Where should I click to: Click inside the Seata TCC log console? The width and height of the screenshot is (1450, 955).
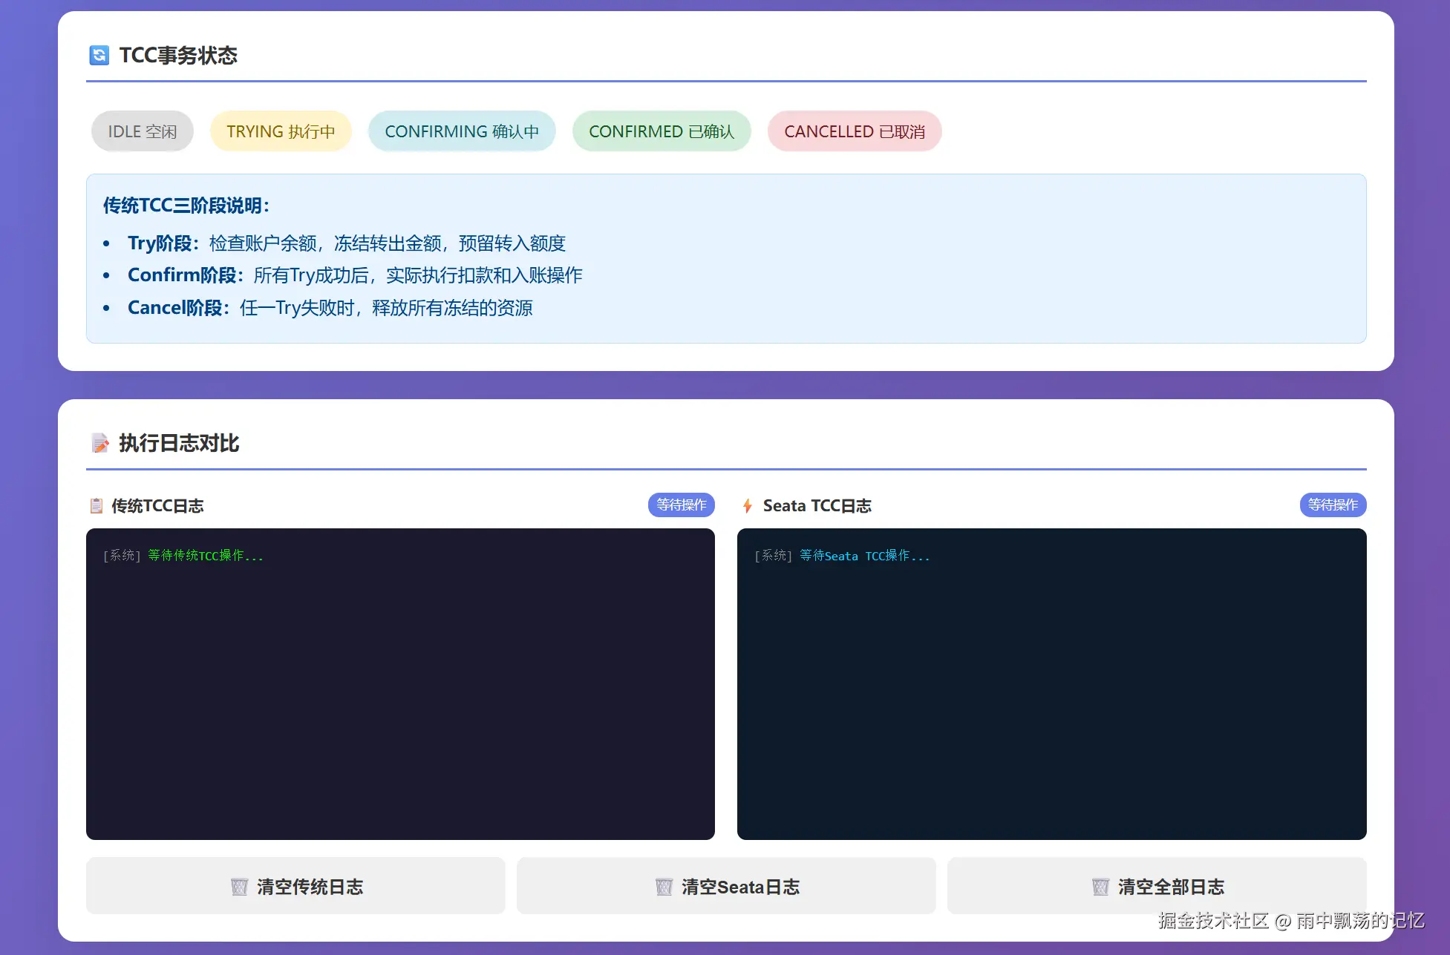click(x=1051, y=683)
